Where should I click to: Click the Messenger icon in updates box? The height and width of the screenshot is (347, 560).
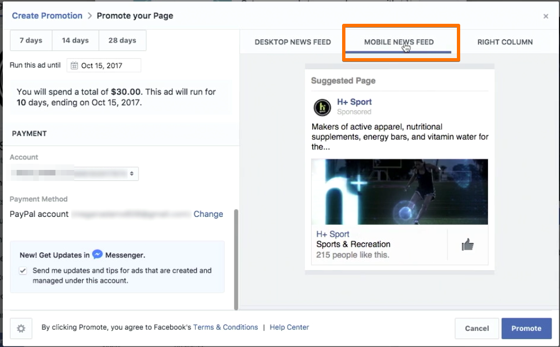(x=97, y=254)
